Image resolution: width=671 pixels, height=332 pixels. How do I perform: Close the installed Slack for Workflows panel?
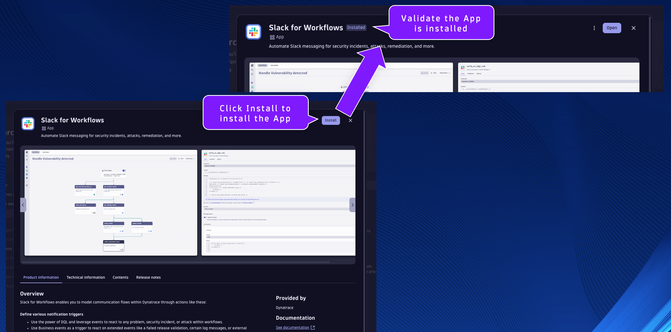[x=633, y=28]
